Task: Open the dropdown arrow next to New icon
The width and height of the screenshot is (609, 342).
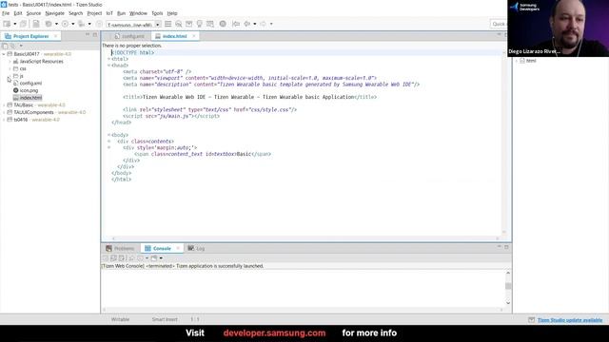Action: [x=15, y=24]
